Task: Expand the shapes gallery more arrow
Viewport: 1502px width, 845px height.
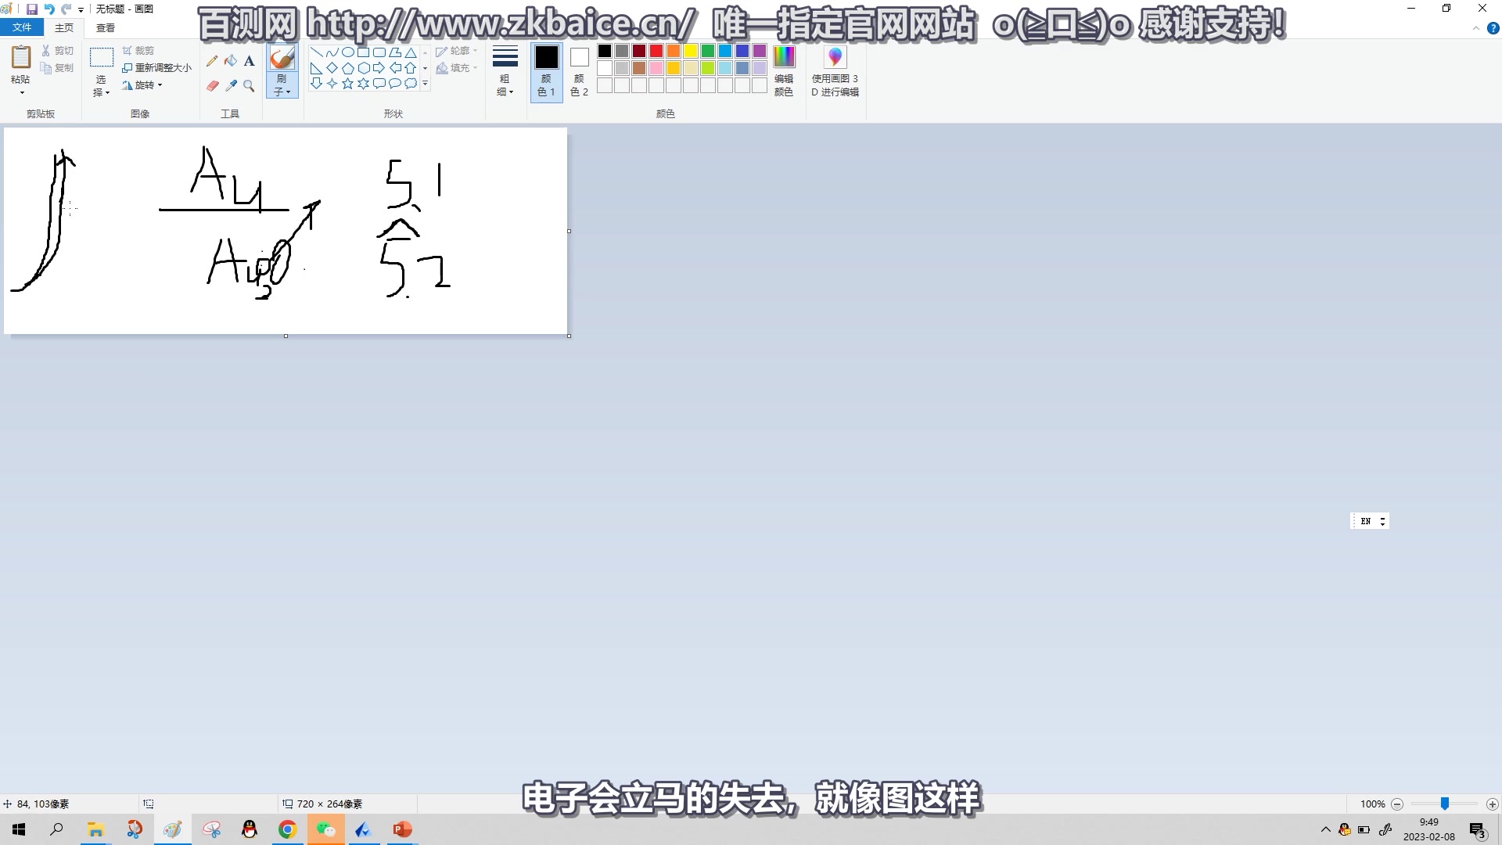Action: 426,84
